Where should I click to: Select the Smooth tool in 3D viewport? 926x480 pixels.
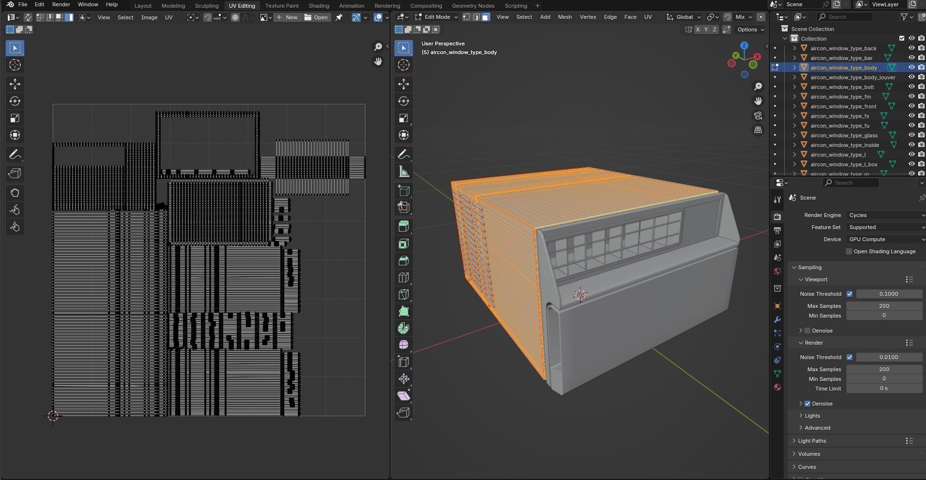pyautogui.click(x=404, y=345)
